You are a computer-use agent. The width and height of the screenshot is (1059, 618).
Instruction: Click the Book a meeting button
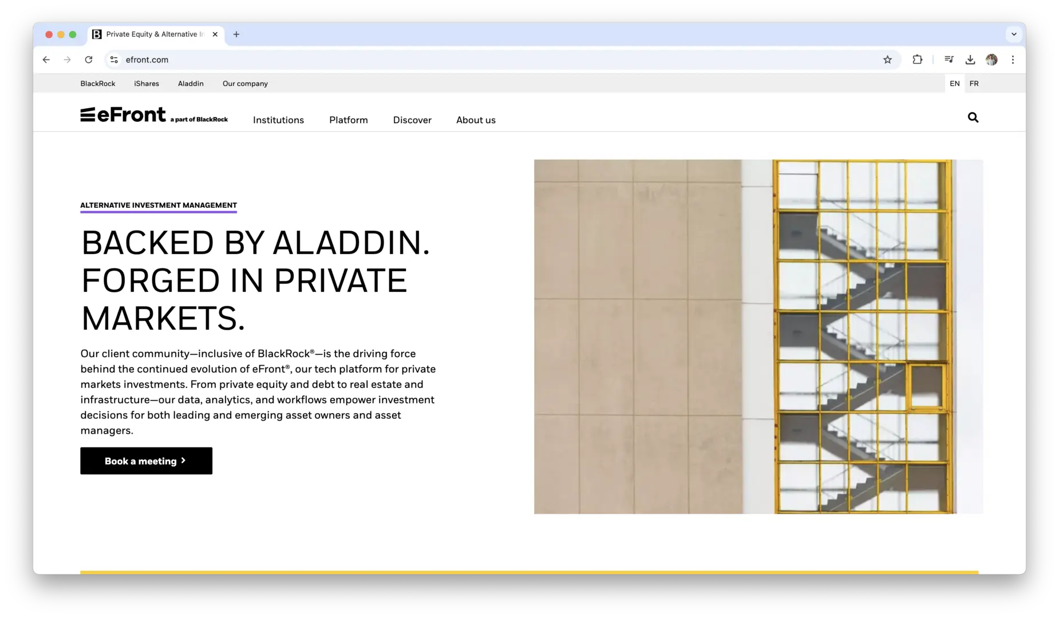tap(146, 461)
